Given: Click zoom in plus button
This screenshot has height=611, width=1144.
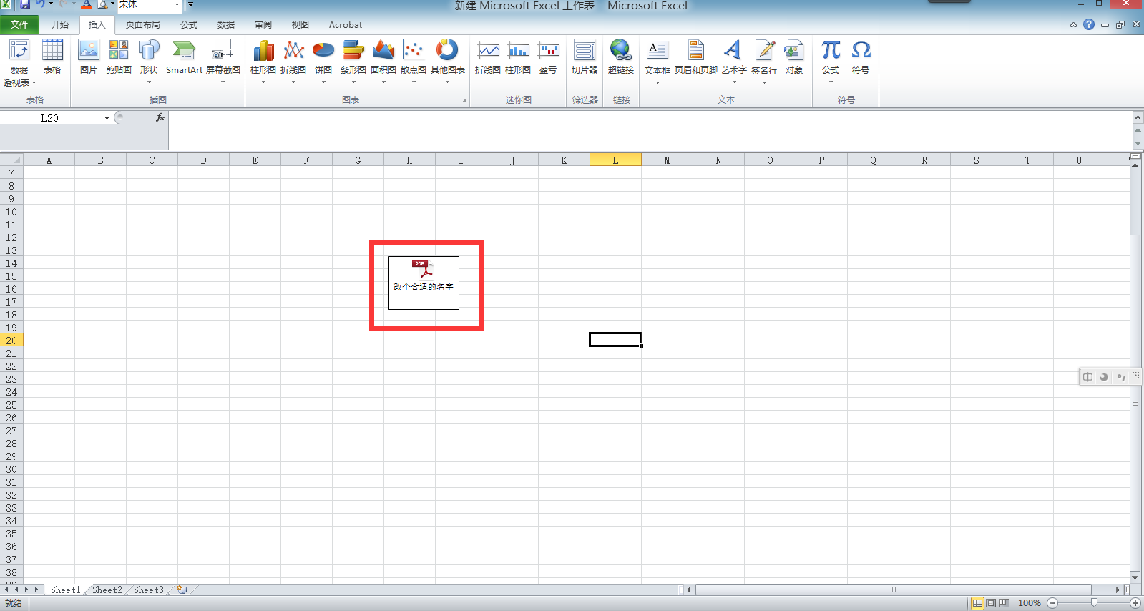Looking at the screenshot, I should [1135, 603].
